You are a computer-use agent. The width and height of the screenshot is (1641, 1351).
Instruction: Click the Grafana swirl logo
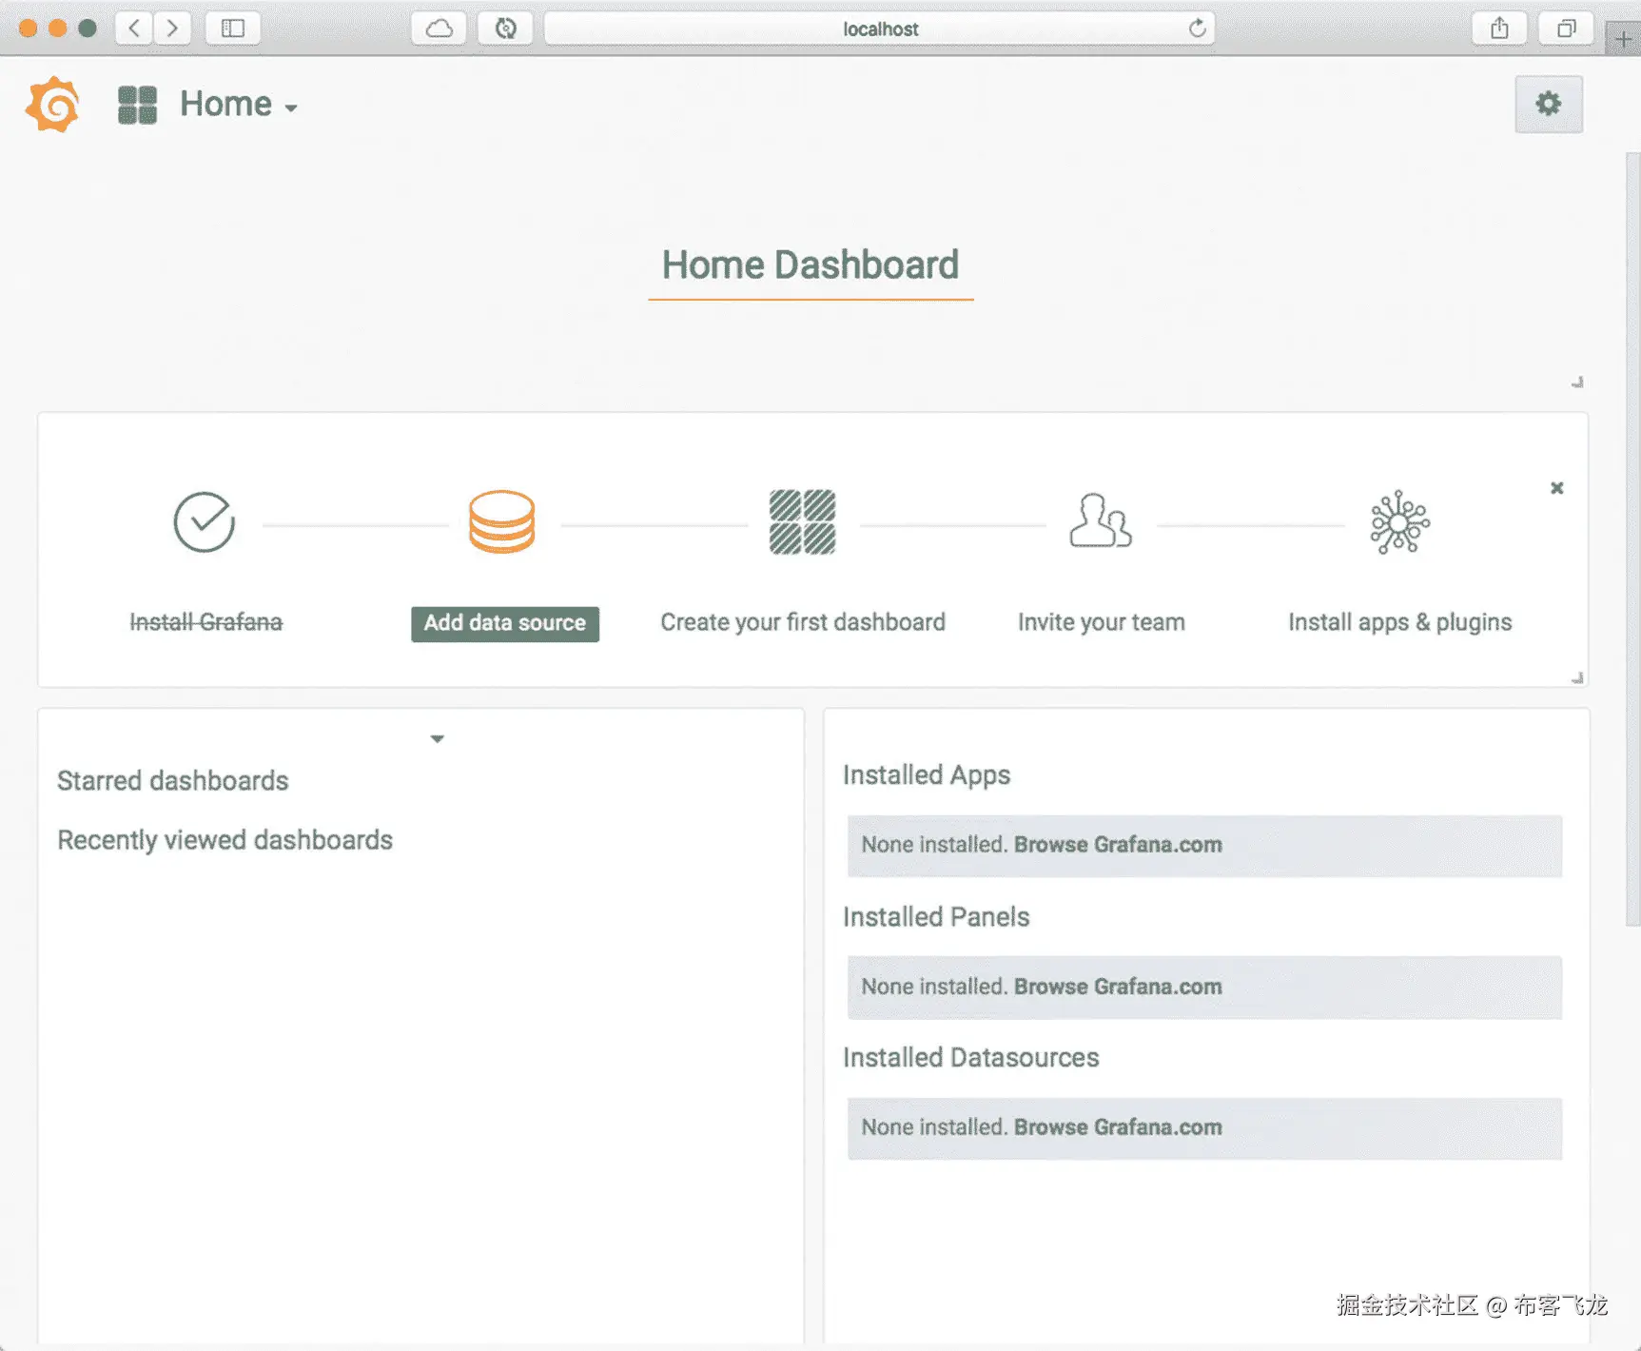pos(53,104)
